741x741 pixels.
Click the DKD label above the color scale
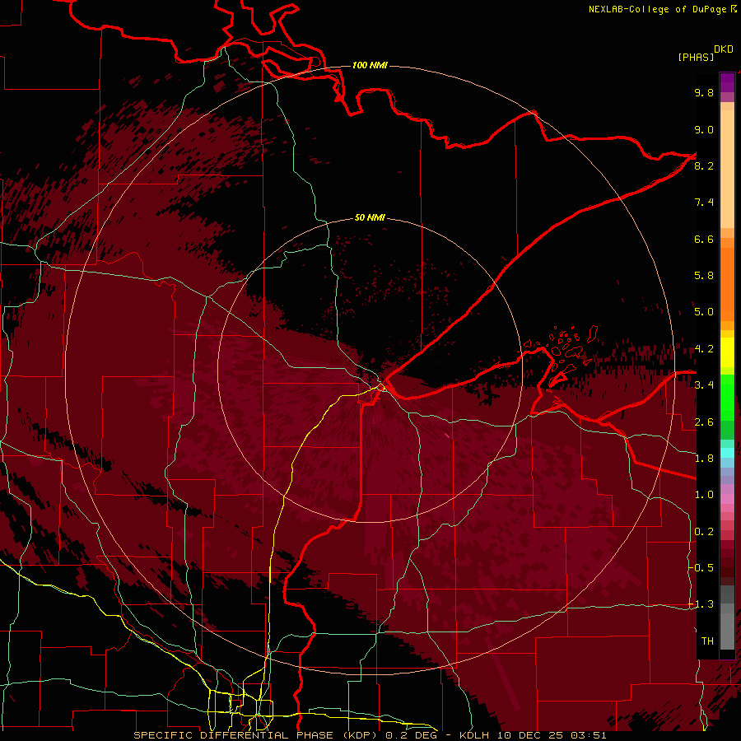tap(723, 49)
